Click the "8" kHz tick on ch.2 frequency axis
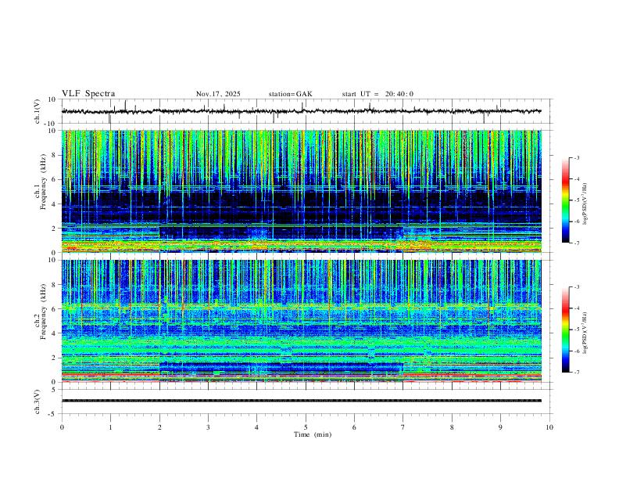The height and width of the screenshot is (479, 619). click(x=55, y=285)
